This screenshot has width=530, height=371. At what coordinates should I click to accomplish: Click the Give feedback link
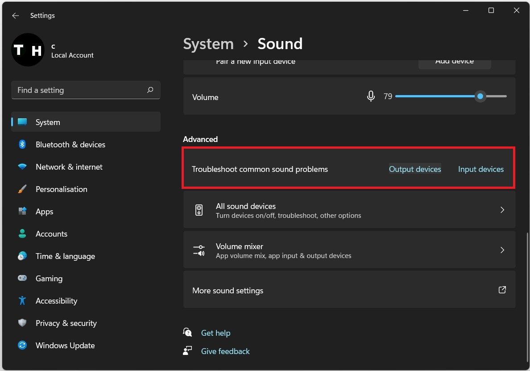225,351
